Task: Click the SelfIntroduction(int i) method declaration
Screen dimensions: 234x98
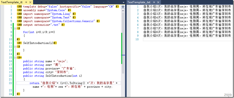Action: click(x=53, y=76)
